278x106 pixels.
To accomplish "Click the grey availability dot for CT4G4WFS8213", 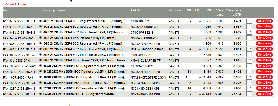I will [x=41, y=32].
